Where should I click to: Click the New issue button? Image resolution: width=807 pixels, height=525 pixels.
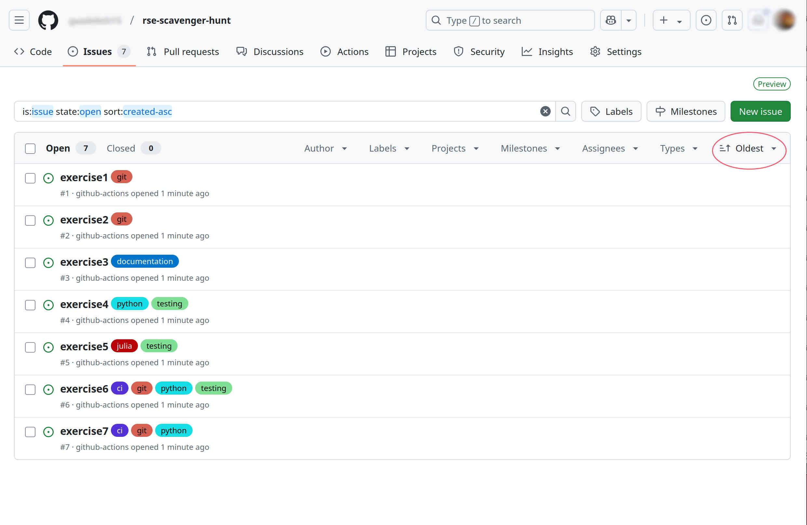pos(760,111)
